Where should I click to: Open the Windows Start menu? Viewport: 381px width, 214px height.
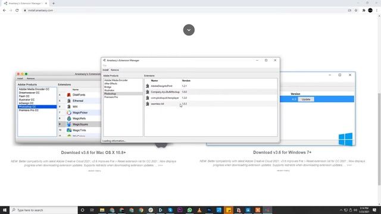(5, 210)
